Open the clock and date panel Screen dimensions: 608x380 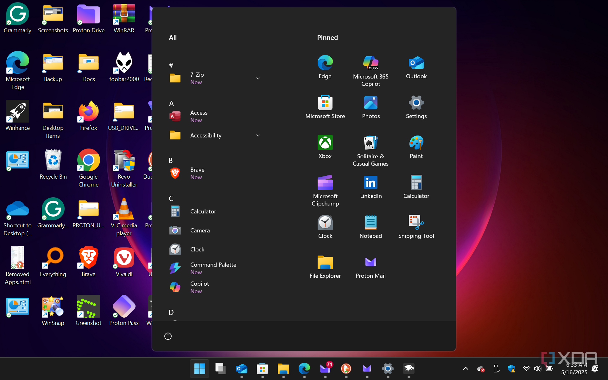pyautogui.click(x=574, y=369)
